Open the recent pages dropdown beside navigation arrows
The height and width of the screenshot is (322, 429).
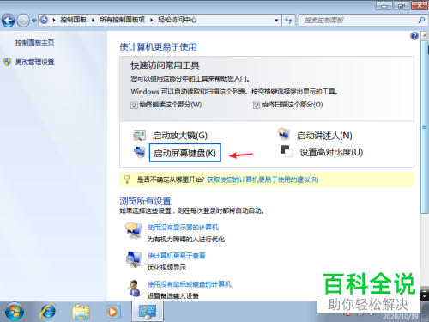pos(34,21)
